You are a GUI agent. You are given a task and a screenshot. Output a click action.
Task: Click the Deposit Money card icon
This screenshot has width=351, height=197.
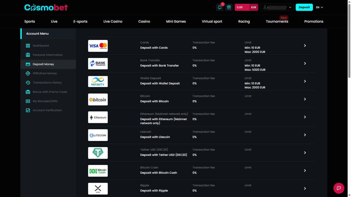pyautogui.click(x=28, y=64)
